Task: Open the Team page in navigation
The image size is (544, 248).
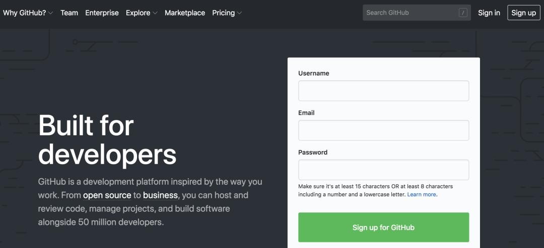Action: click(69, 13)
